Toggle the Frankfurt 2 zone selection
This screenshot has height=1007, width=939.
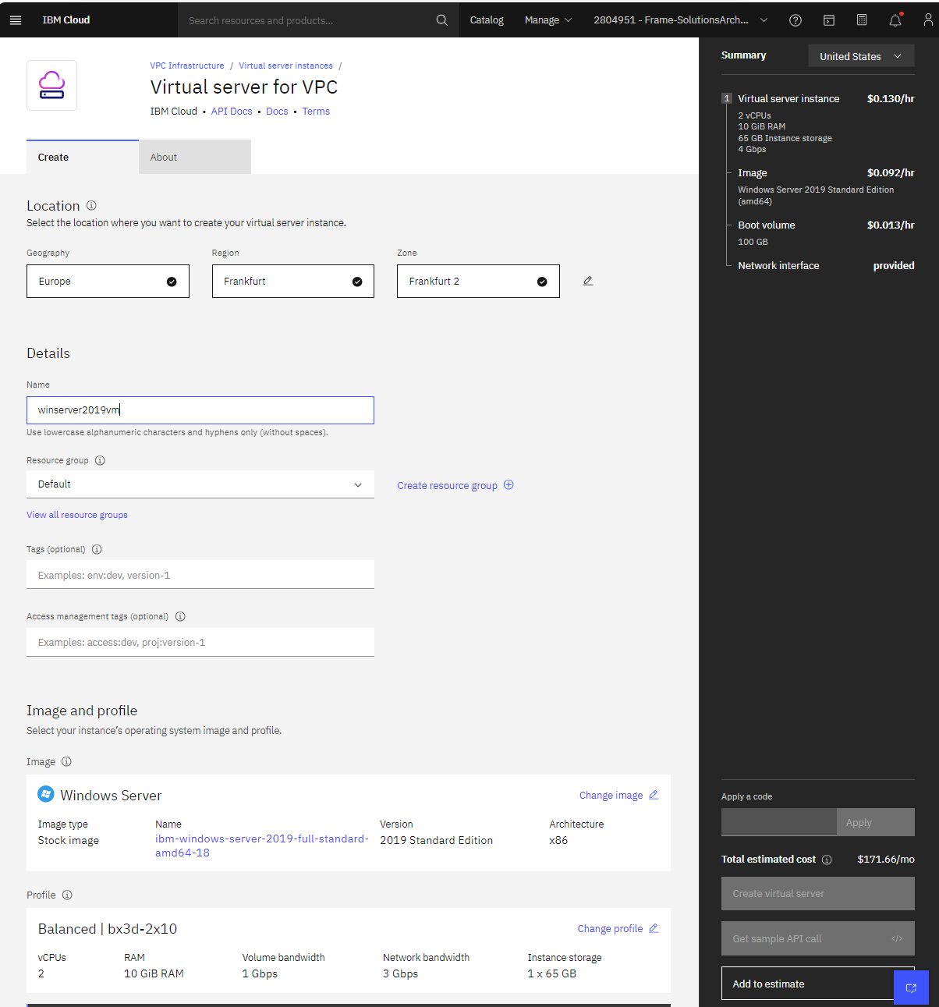pyautogui.click(x=542, y=282)
